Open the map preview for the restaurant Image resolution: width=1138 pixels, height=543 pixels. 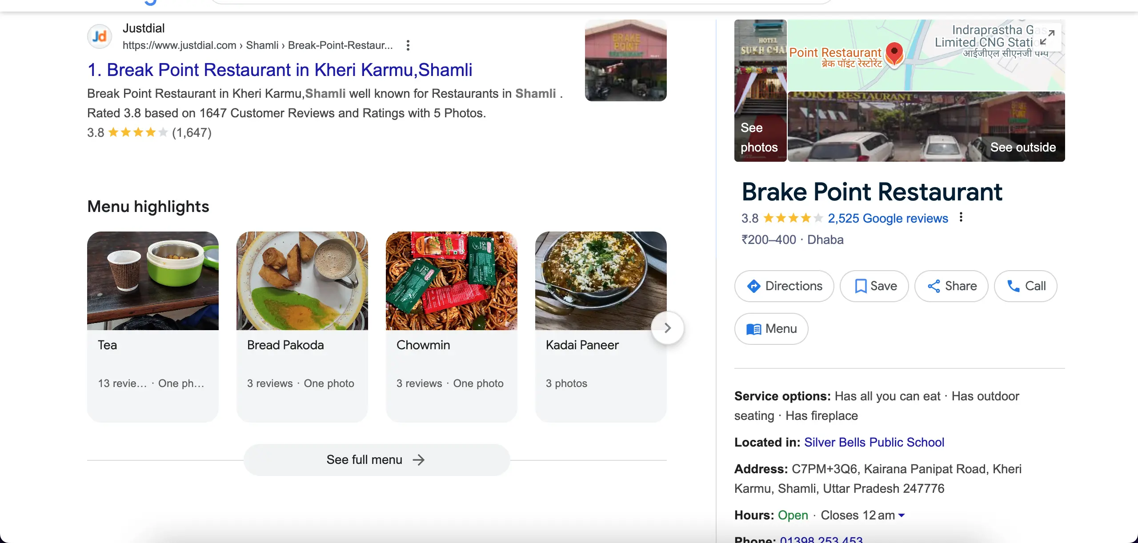[926, 55]
